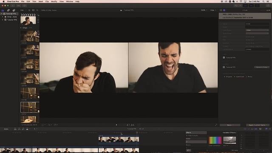Click the highlighted clip in browser
The image size is (272, 153).
(x=30, y=107)
